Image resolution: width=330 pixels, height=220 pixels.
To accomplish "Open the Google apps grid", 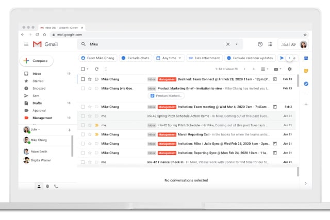I will [x=270, y=44].
